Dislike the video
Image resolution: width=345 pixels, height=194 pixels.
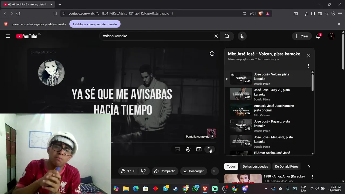tap(143, 171)
